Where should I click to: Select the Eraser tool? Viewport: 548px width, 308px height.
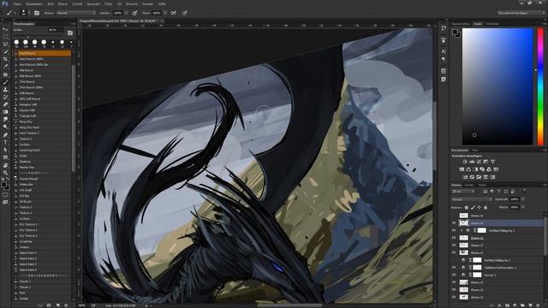[x=5, y=104]
